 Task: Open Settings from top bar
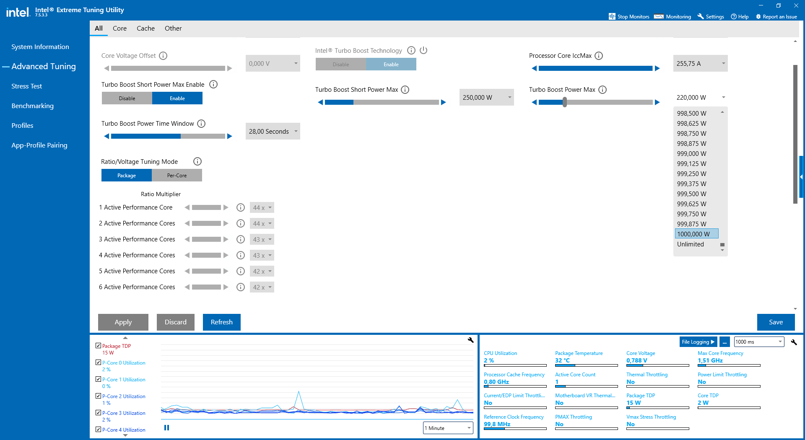click(x=711, y=17)
